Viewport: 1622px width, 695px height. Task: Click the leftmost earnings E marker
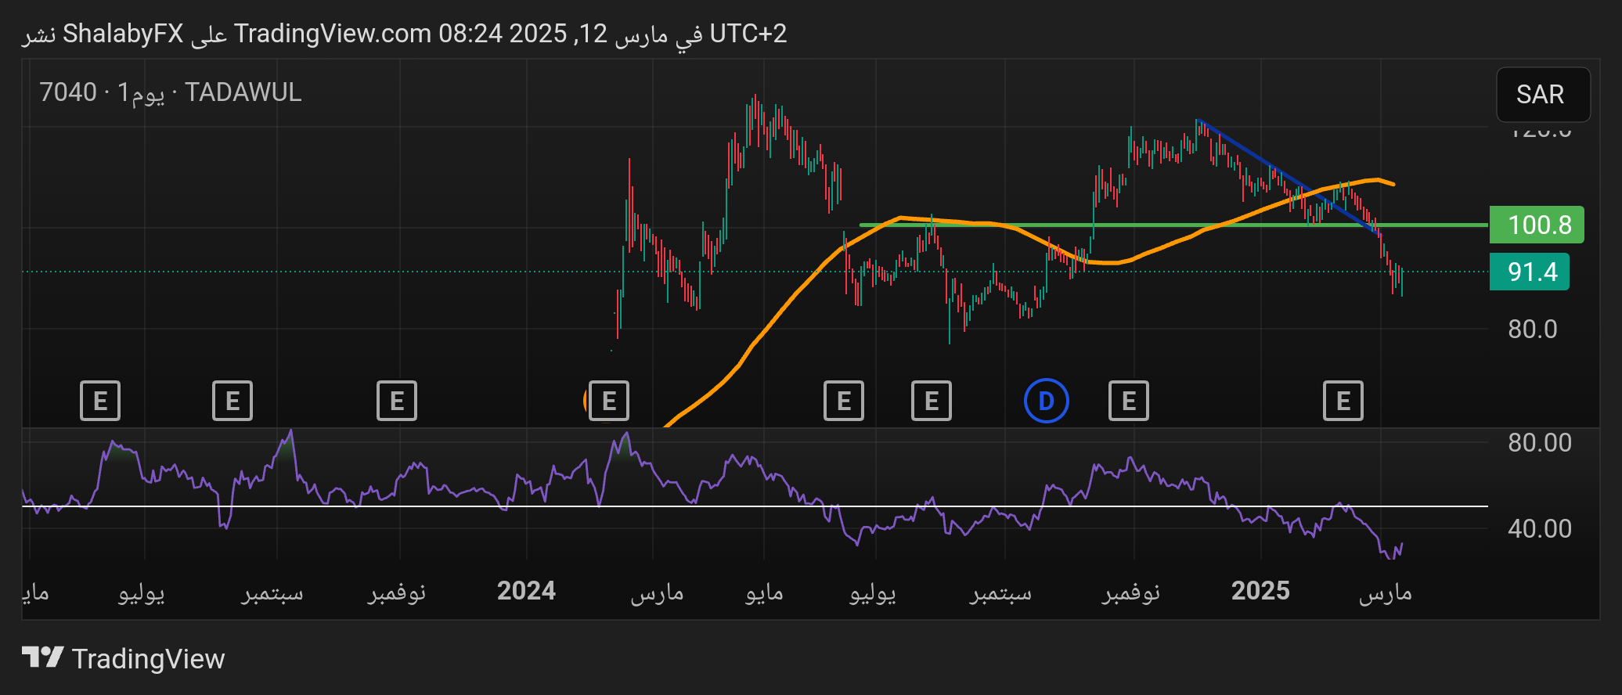tap(100, 401)
